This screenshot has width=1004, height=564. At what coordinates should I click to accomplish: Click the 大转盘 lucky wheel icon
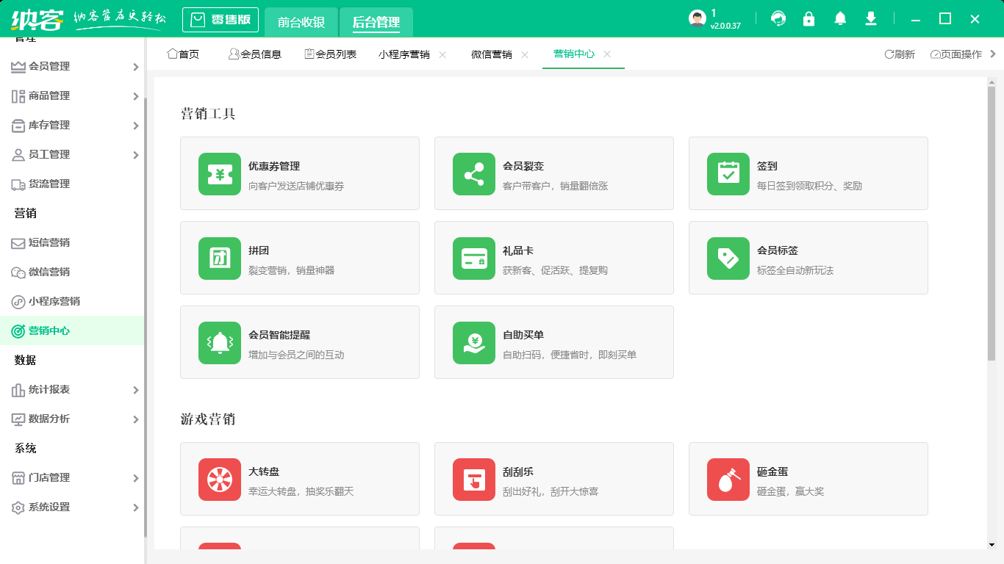pos(219,480)
